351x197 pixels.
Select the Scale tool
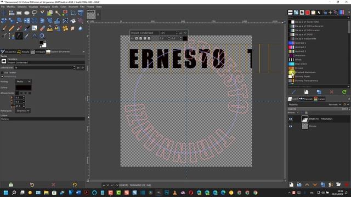12,21
